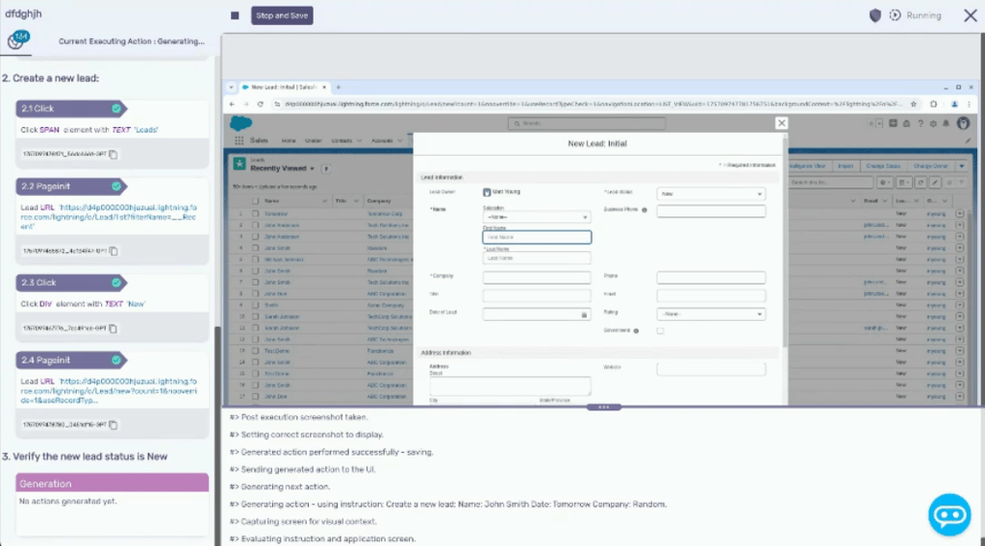Select the 2.3 Click step header
Screen dimensions: 985x546
(71, 283)
